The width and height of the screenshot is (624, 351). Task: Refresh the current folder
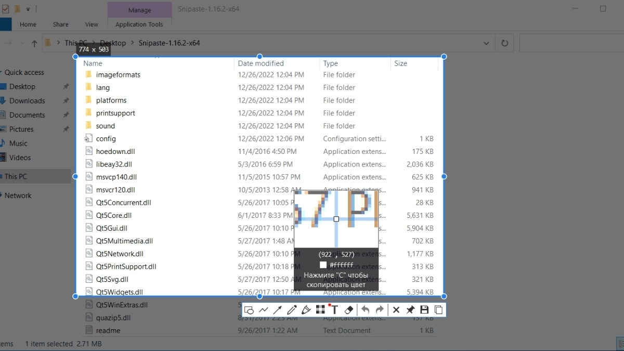point(504,43)
